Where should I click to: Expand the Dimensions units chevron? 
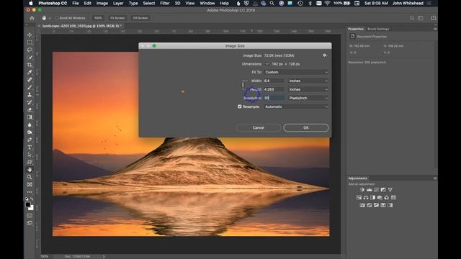click(x=267, y=64)
